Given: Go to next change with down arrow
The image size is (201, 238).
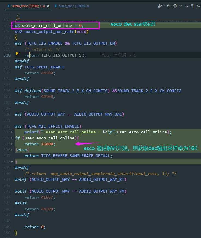Looking at the screenshot, I should (187, 6).
